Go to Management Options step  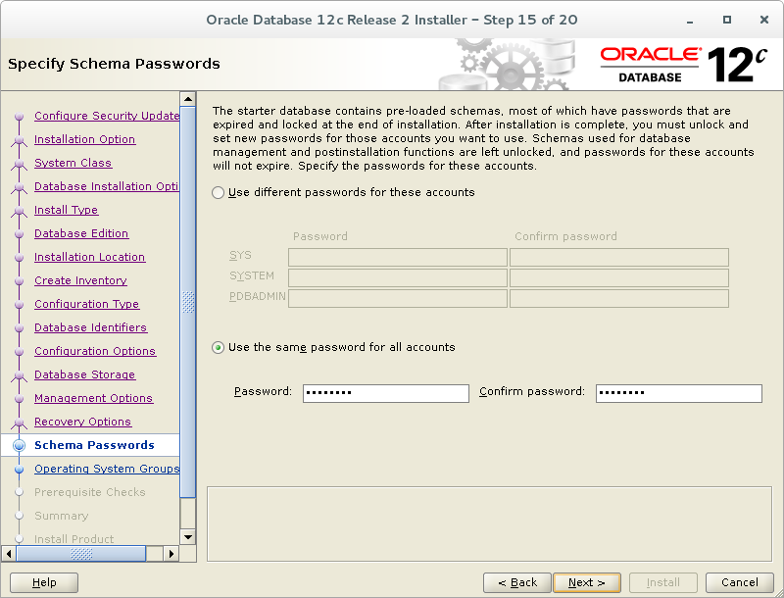93,397
